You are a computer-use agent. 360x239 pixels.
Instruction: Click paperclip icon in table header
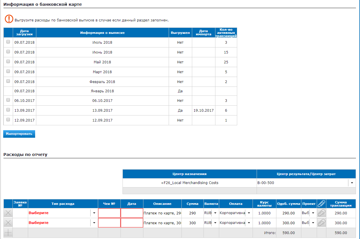pyautogui.click(x=321, y=204)
